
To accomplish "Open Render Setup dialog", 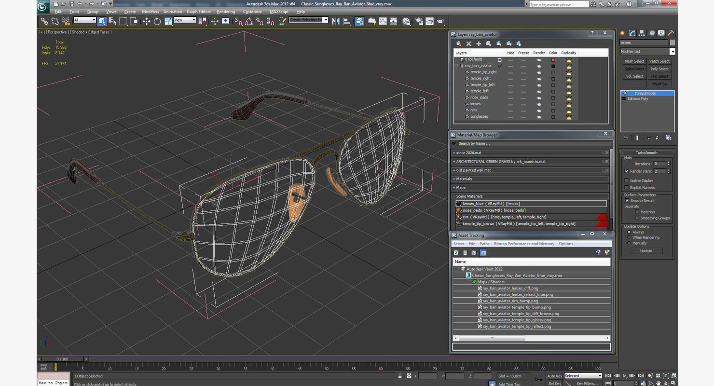I will [418, 21].
